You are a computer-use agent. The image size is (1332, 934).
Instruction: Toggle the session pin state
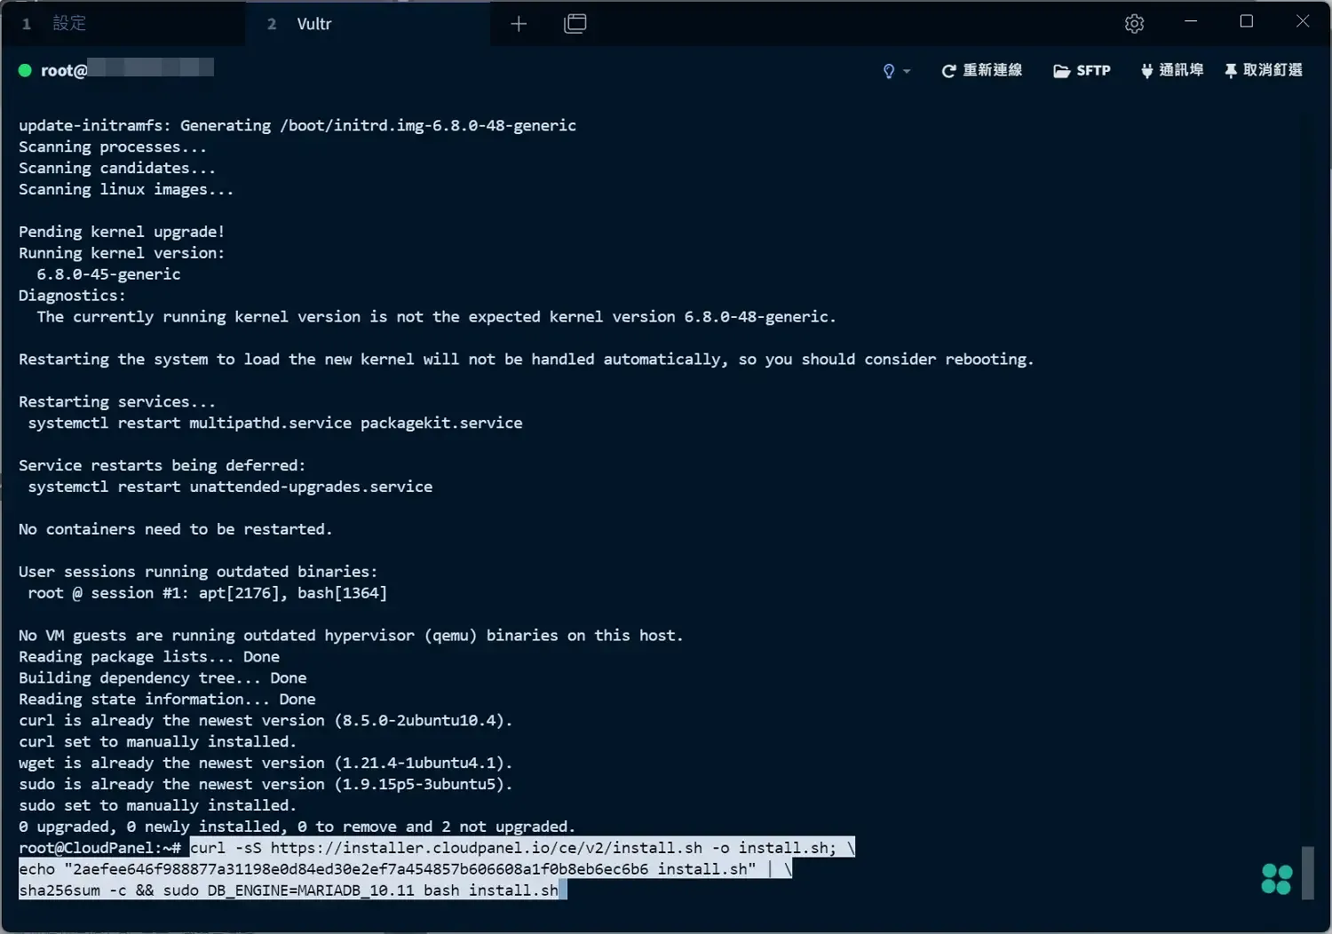[x=1263, y=70]
